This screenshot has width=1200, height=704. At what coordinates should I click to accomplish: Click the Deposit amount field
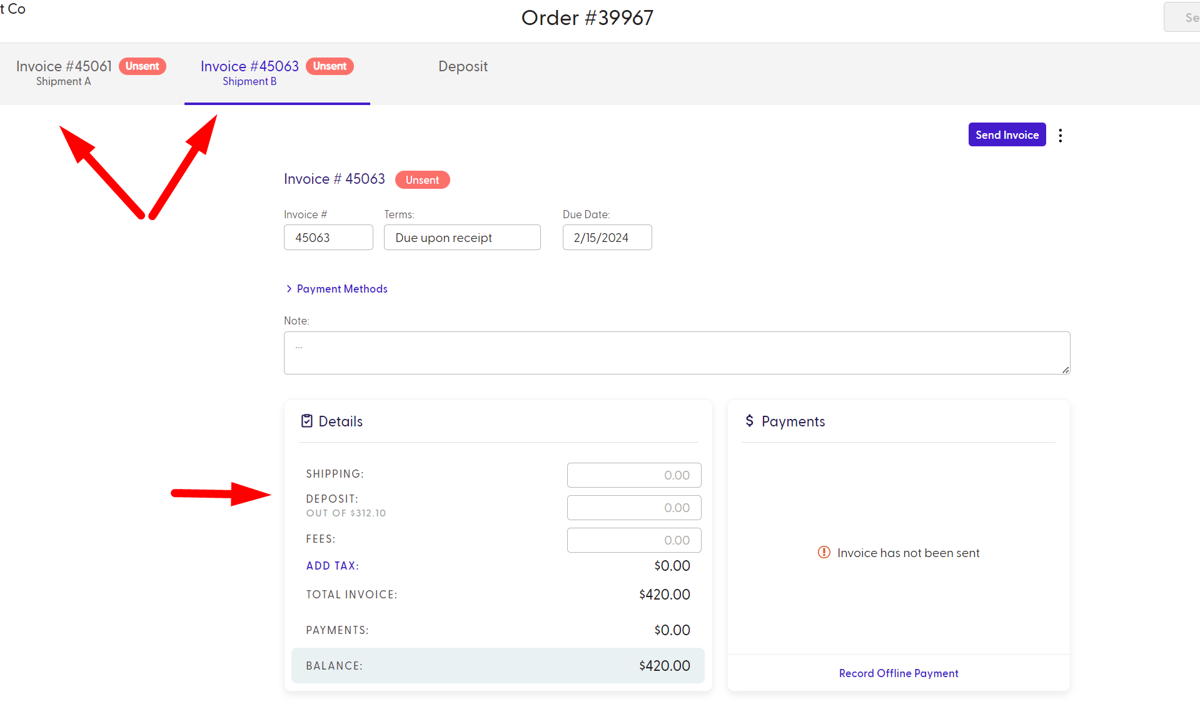(633, 507)
